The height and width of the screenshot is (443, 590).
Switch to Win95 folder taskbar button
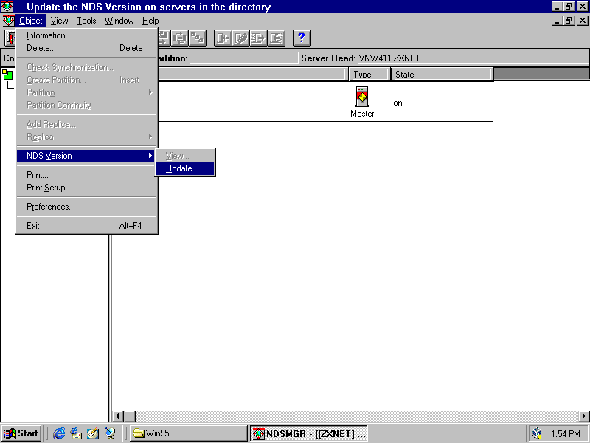[188, 433]
